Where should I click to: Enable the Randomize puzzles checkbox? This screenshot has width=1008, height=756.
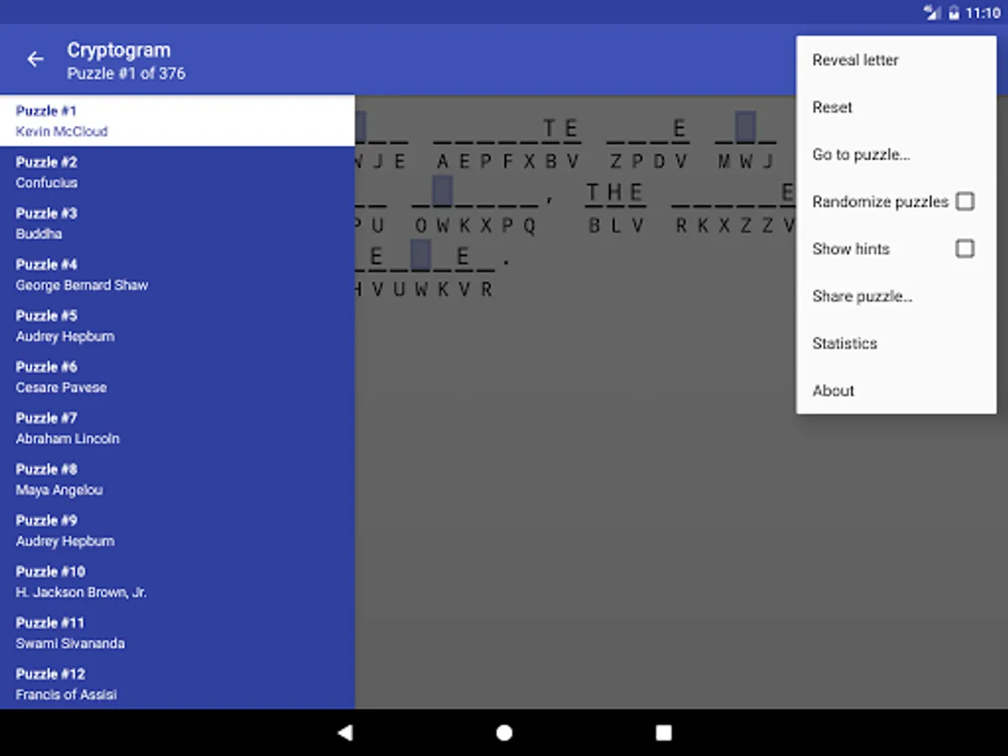965,202
